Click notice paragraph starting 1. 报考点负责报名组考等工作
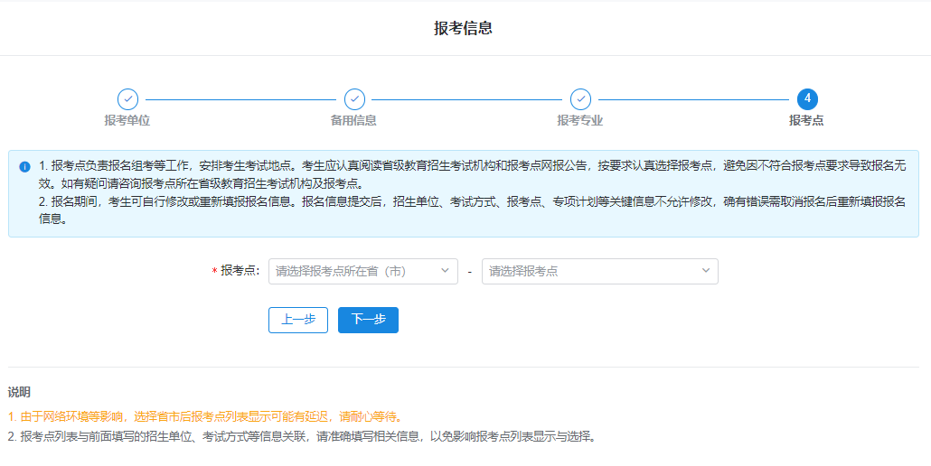 pyautogui.click(x=473, y=174)
